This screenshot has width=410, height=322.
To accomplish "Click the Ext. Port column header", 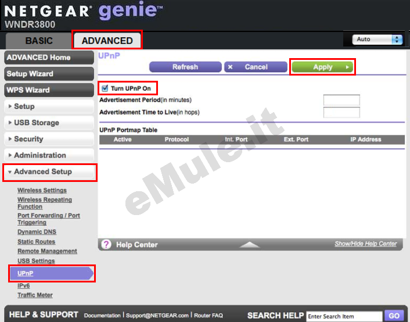I will click(x=296, y=139).
